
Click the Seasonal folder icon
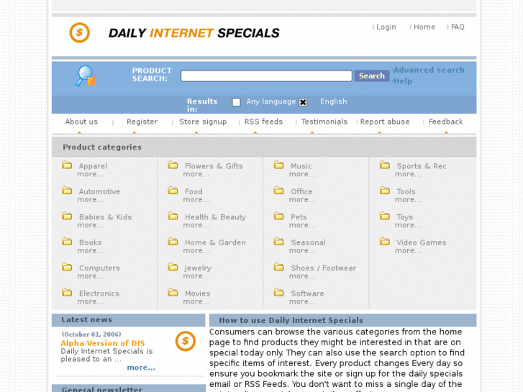279,241
